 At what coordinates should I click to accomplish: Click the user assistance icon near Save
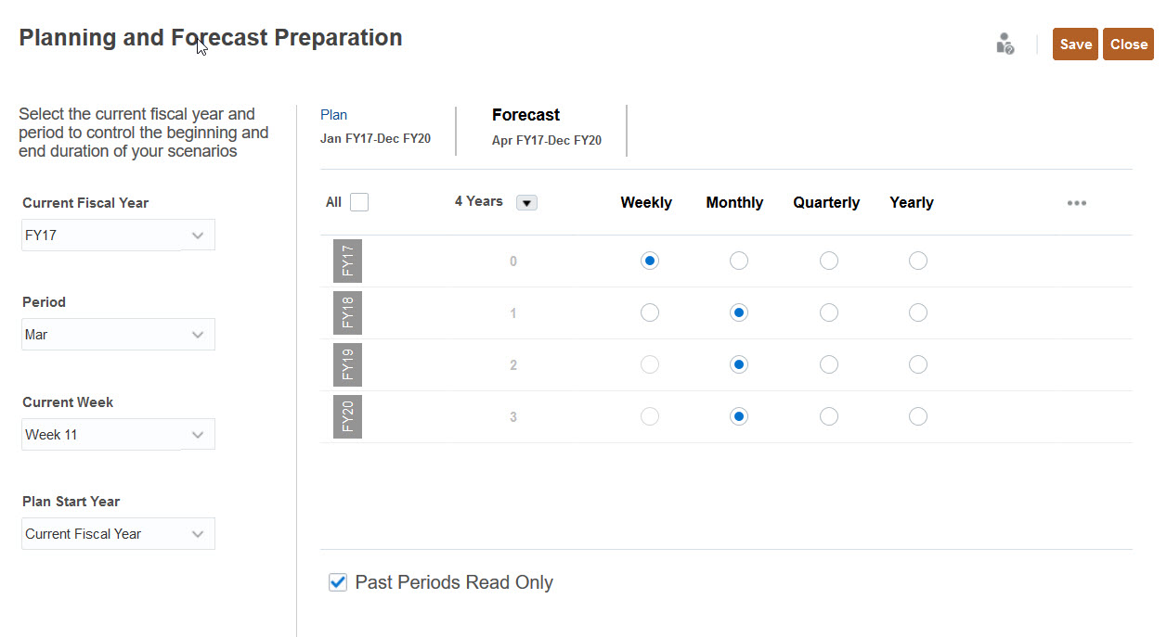pos(1005,44)
